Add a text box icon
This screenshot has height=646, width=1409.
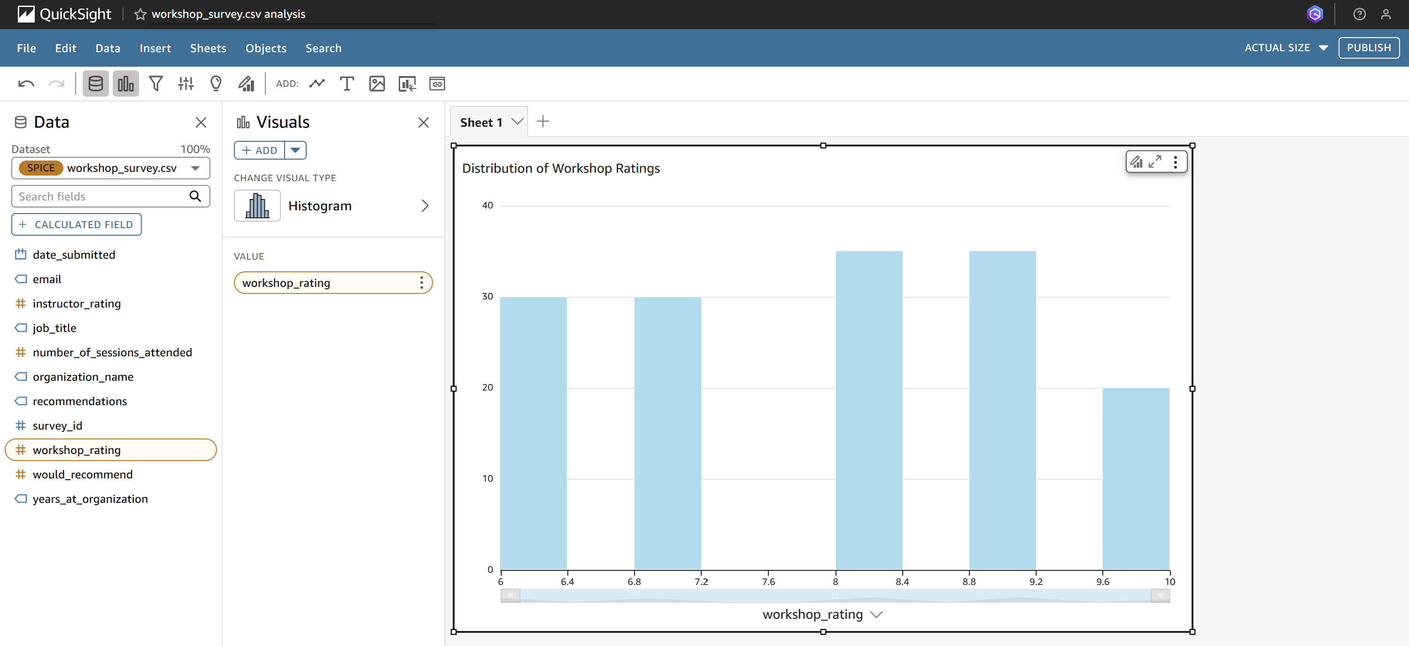(x=347, y=84)
